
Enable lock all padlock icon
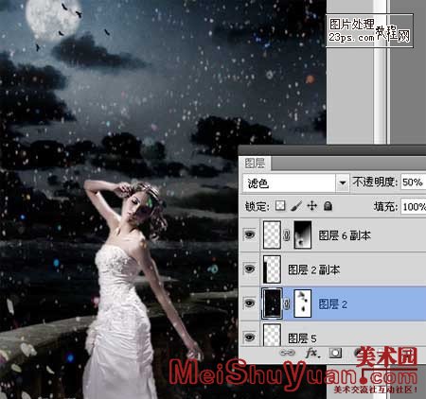328,206
